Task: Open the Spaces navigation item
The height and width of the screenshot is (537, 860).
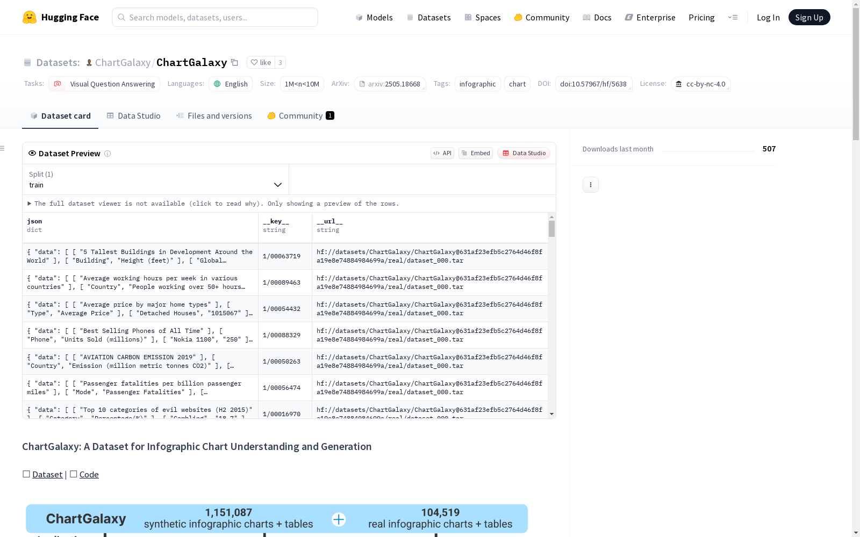Action: point(483,17)
